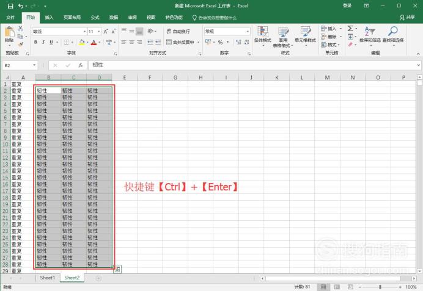This screenshot has width=423, height=291.
Task: Click the Sign in (登录) link
Action: (347, 5)
